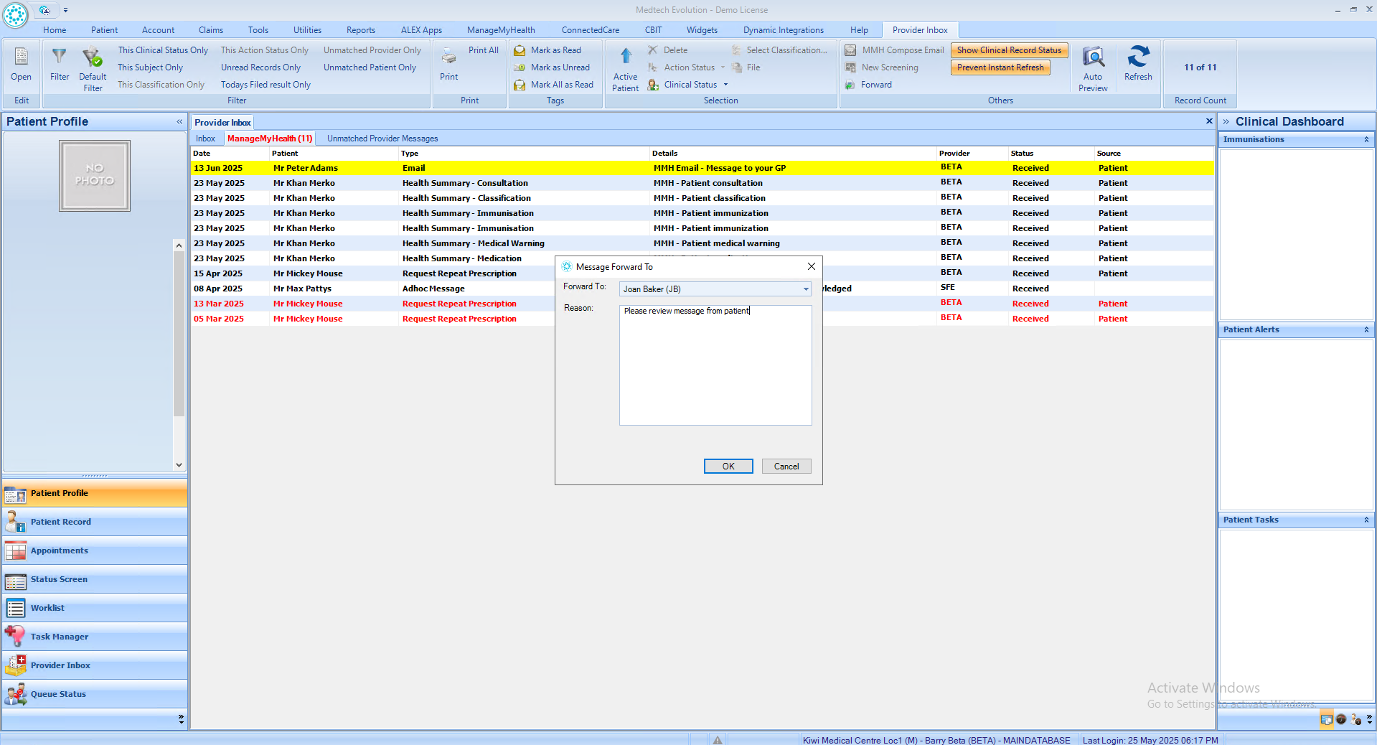Click the Open document icon
This screenshot has width=1377, height=745.
pos(22,57)
